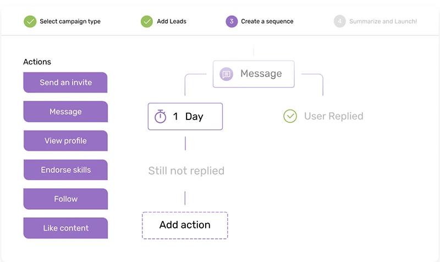Select the View profile action
Screen dimensions: 440x262
[x=65, y=141]
